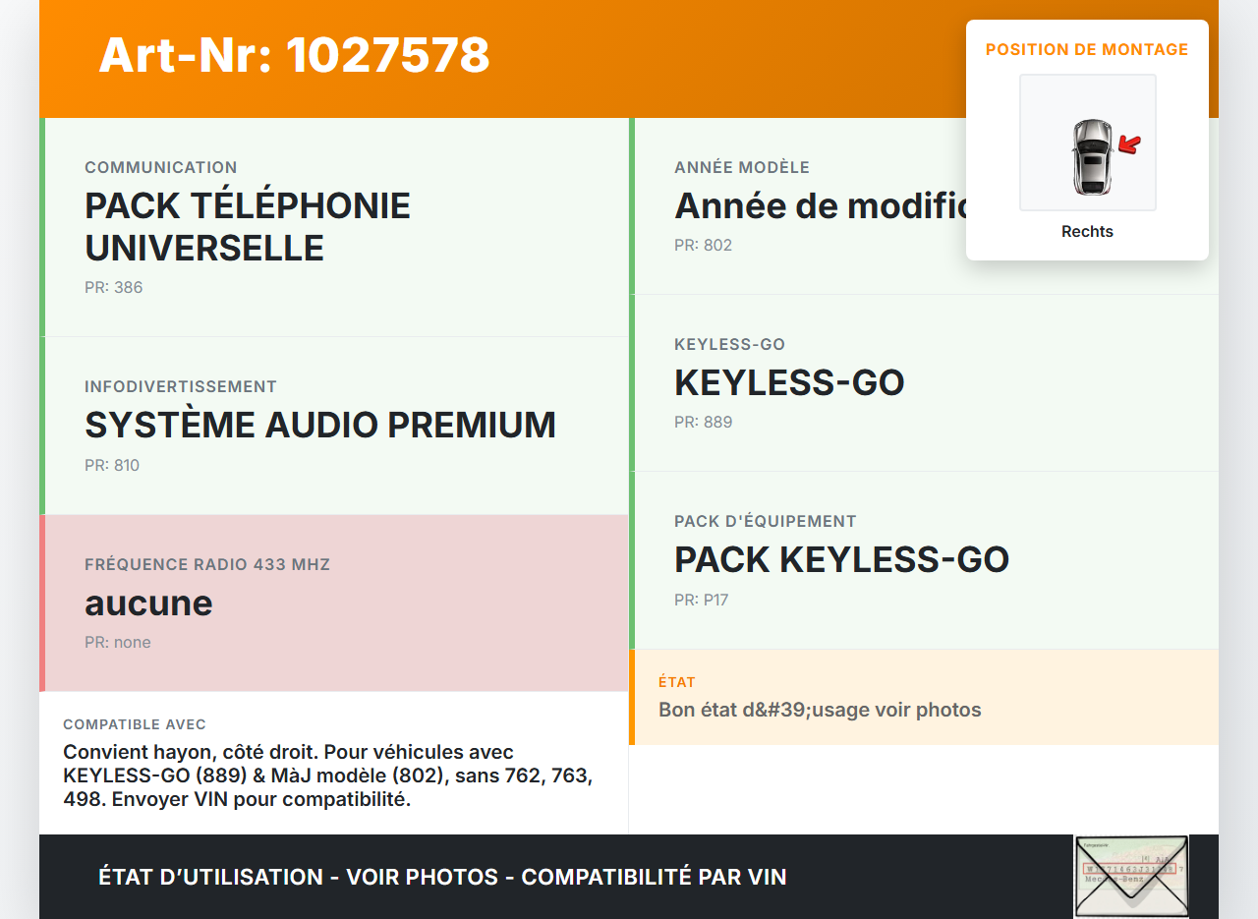Click the SYSTÈME AUDIO PREMIUM entry
1258x919 pixels.
click(x=320, y=425)
